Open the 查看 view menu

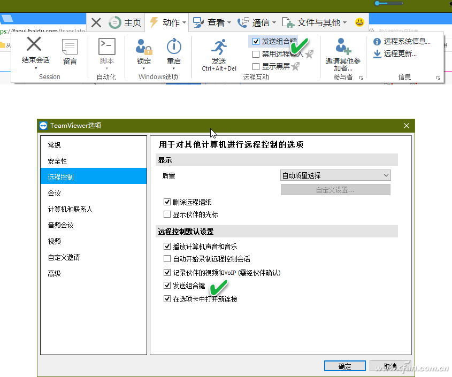click(212, 22)
